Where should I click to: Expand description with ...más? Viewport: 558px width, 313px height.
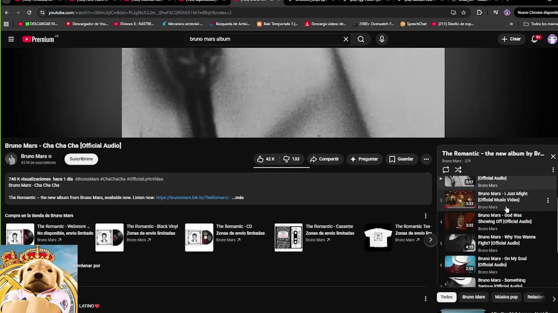coord(238,197)
